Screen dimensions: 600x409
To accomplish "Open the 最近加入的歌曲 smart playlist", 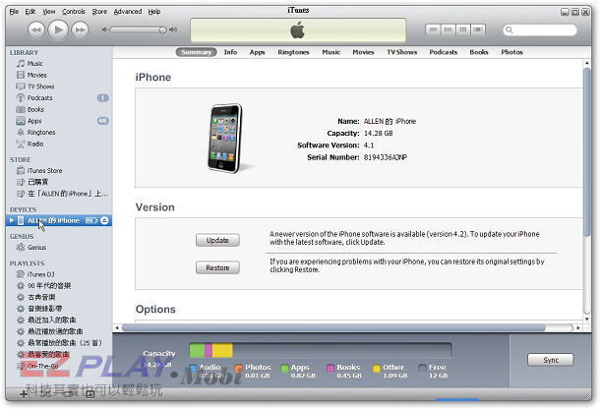I will (x=59, y=321).
